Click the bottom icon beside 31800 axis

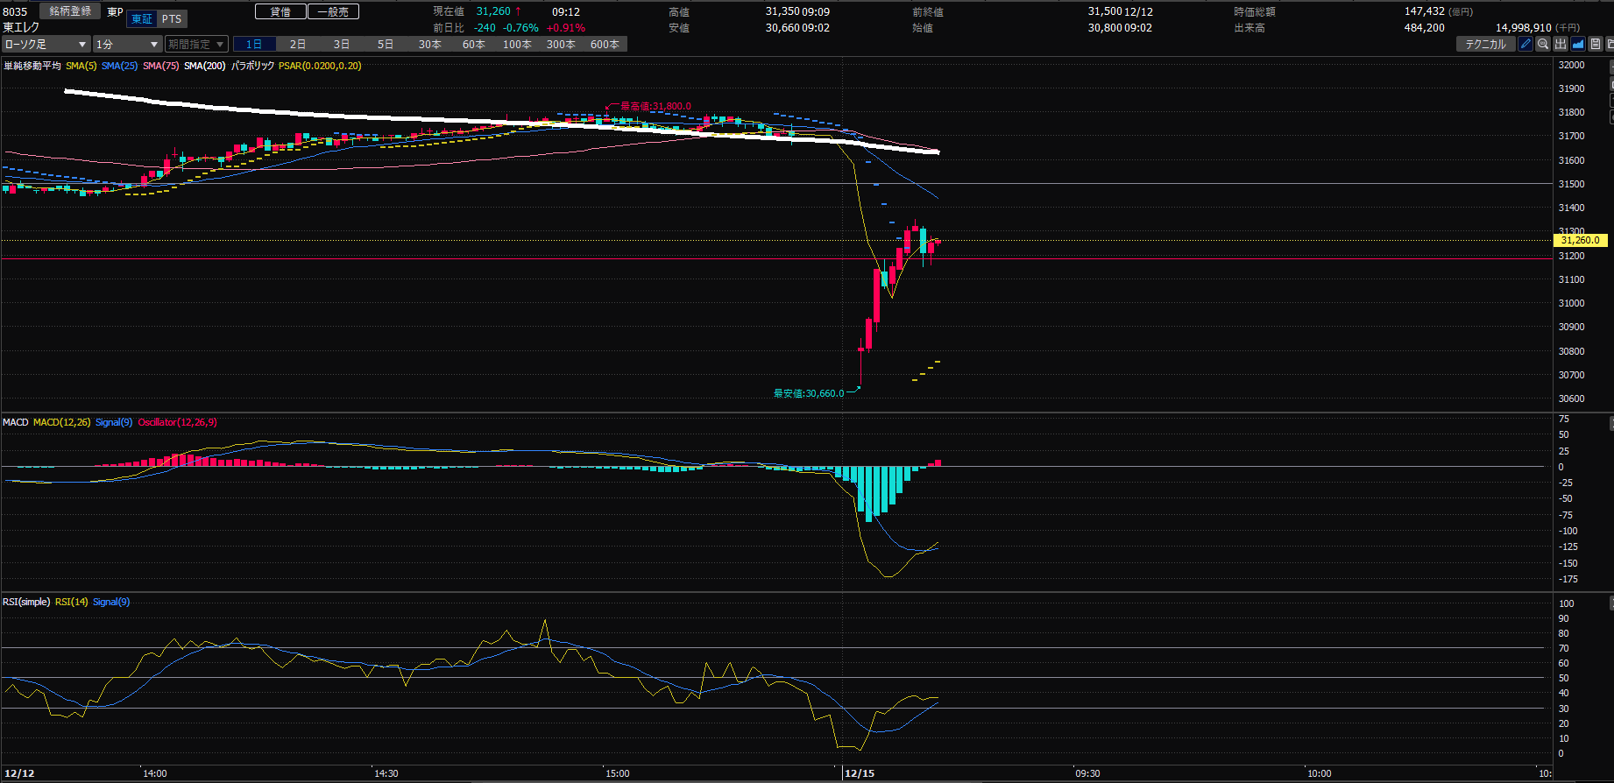(1610, 116)
